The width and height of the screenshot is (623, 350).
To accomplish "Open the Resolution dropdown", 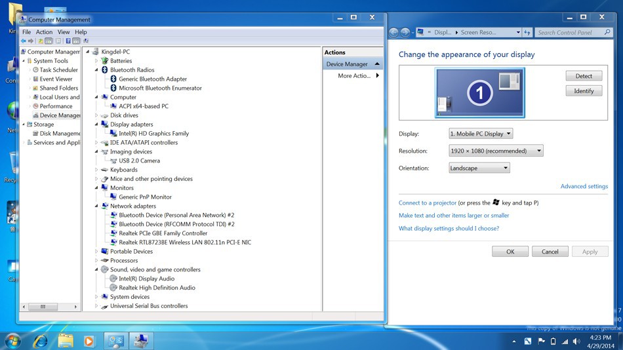I will tap(496, 151).
